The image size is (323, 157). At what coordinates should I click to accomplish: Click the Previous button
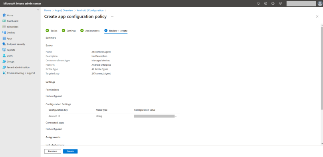click(53, 151)
